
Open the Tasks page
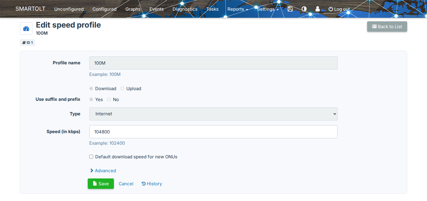[x=212, y=9]
